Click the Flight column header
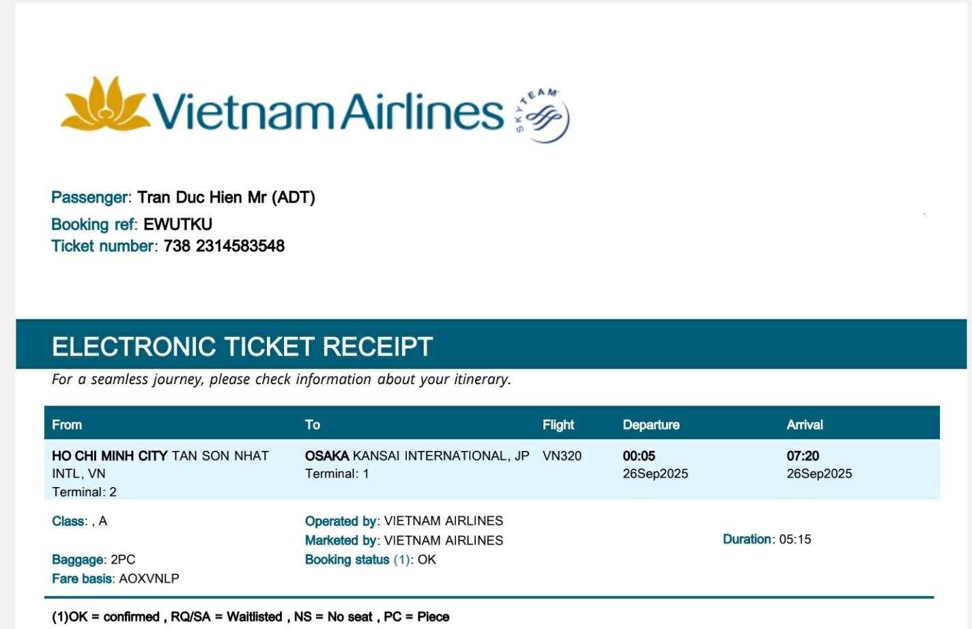972x629 pixels. [558, 425]
